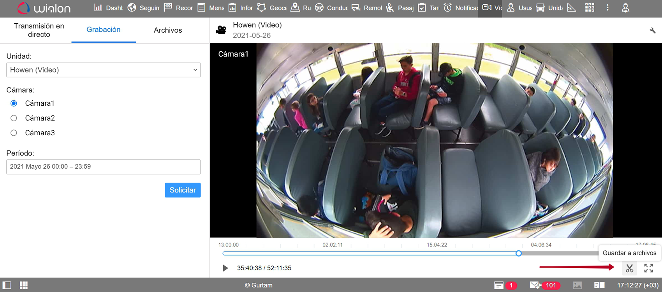Open the Período date range picker

click(103, 167)
